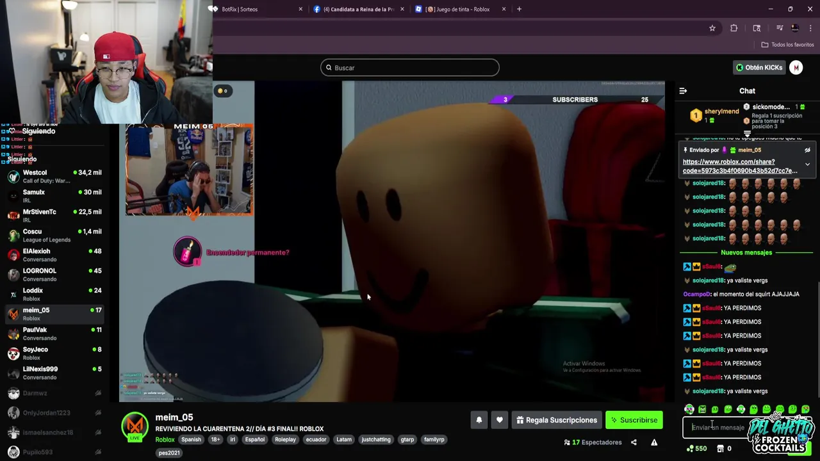Close the Juego de tinta Roblox tab
Screen dimensions: 820x461
(x=504, y=9)
